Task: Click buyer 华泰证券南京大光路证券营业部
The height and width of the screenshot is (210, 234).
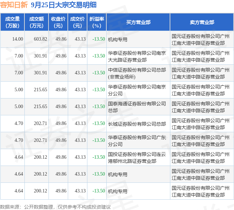Action: tap(137, 56)
